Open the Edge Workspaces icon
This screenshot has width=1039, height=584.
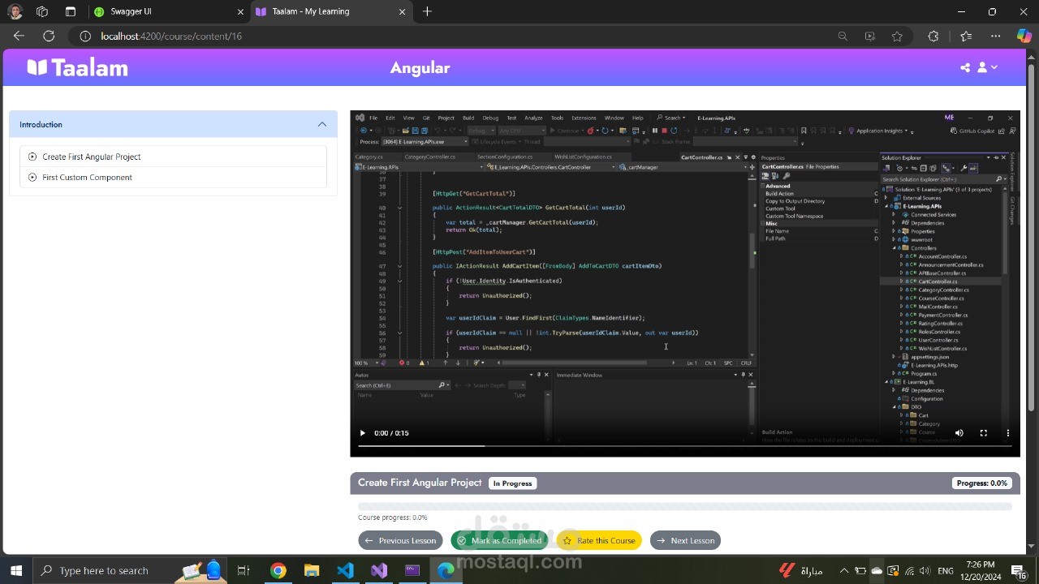pyautogui.click(x=42, y=11)
